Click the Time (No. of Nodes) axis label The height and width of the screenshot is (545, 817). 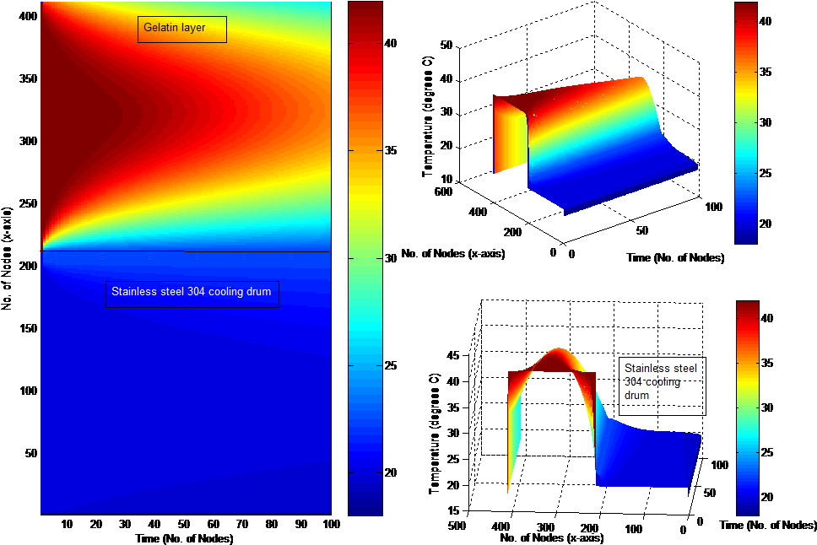click(184, 537)
